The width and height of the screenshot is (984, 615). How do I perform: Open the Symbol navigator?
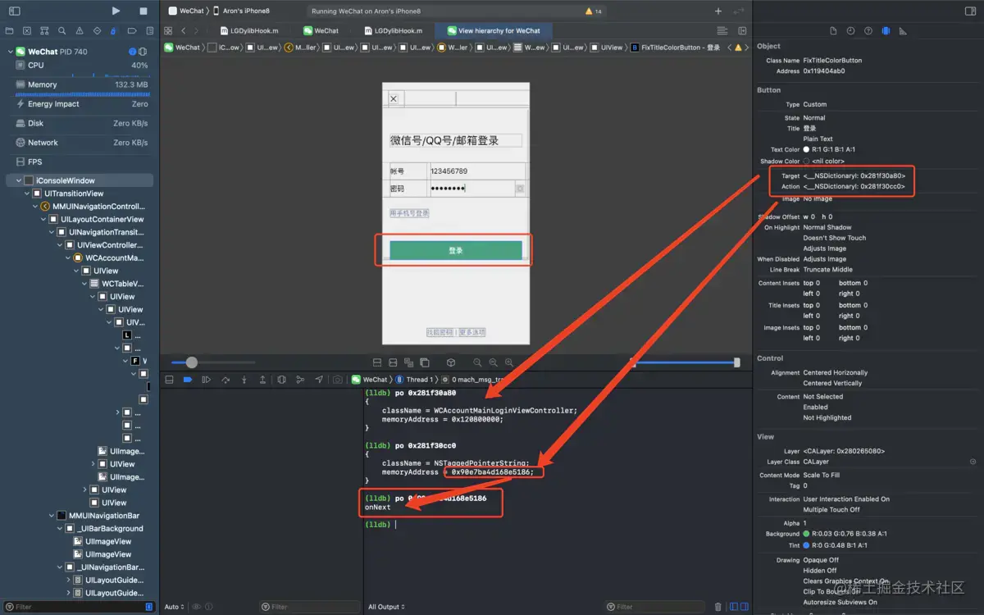point(44,30)
